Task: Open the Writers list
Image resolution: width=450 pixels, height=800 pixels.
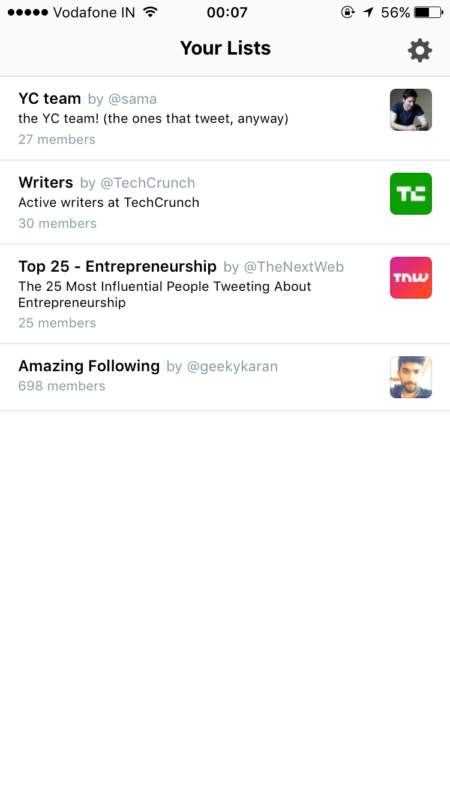Action: [225, 202]
